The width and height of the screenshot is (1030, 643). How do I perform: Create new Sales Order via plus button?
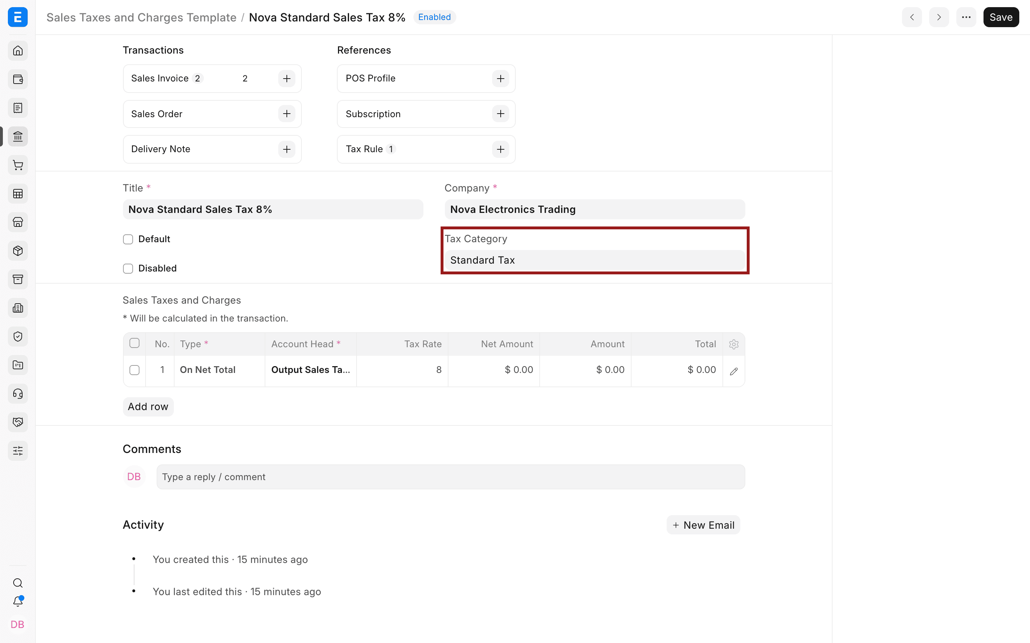point(287,114)
